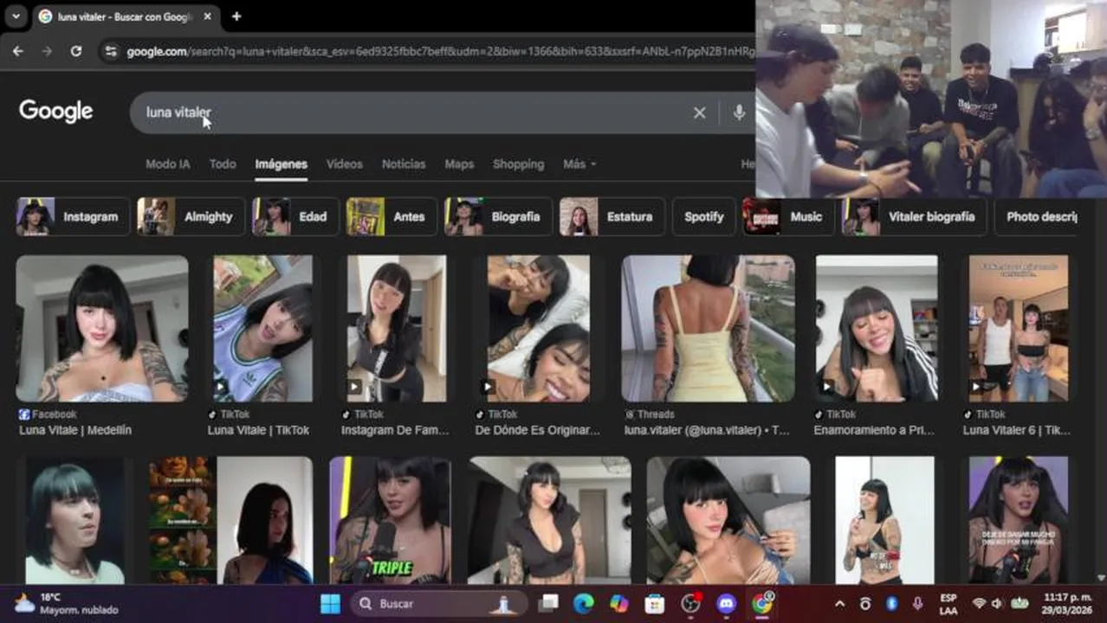This screenshot has height=623, width=1107.
Task: Open the weather widget showing 18°C
Action: pos(68,603)
